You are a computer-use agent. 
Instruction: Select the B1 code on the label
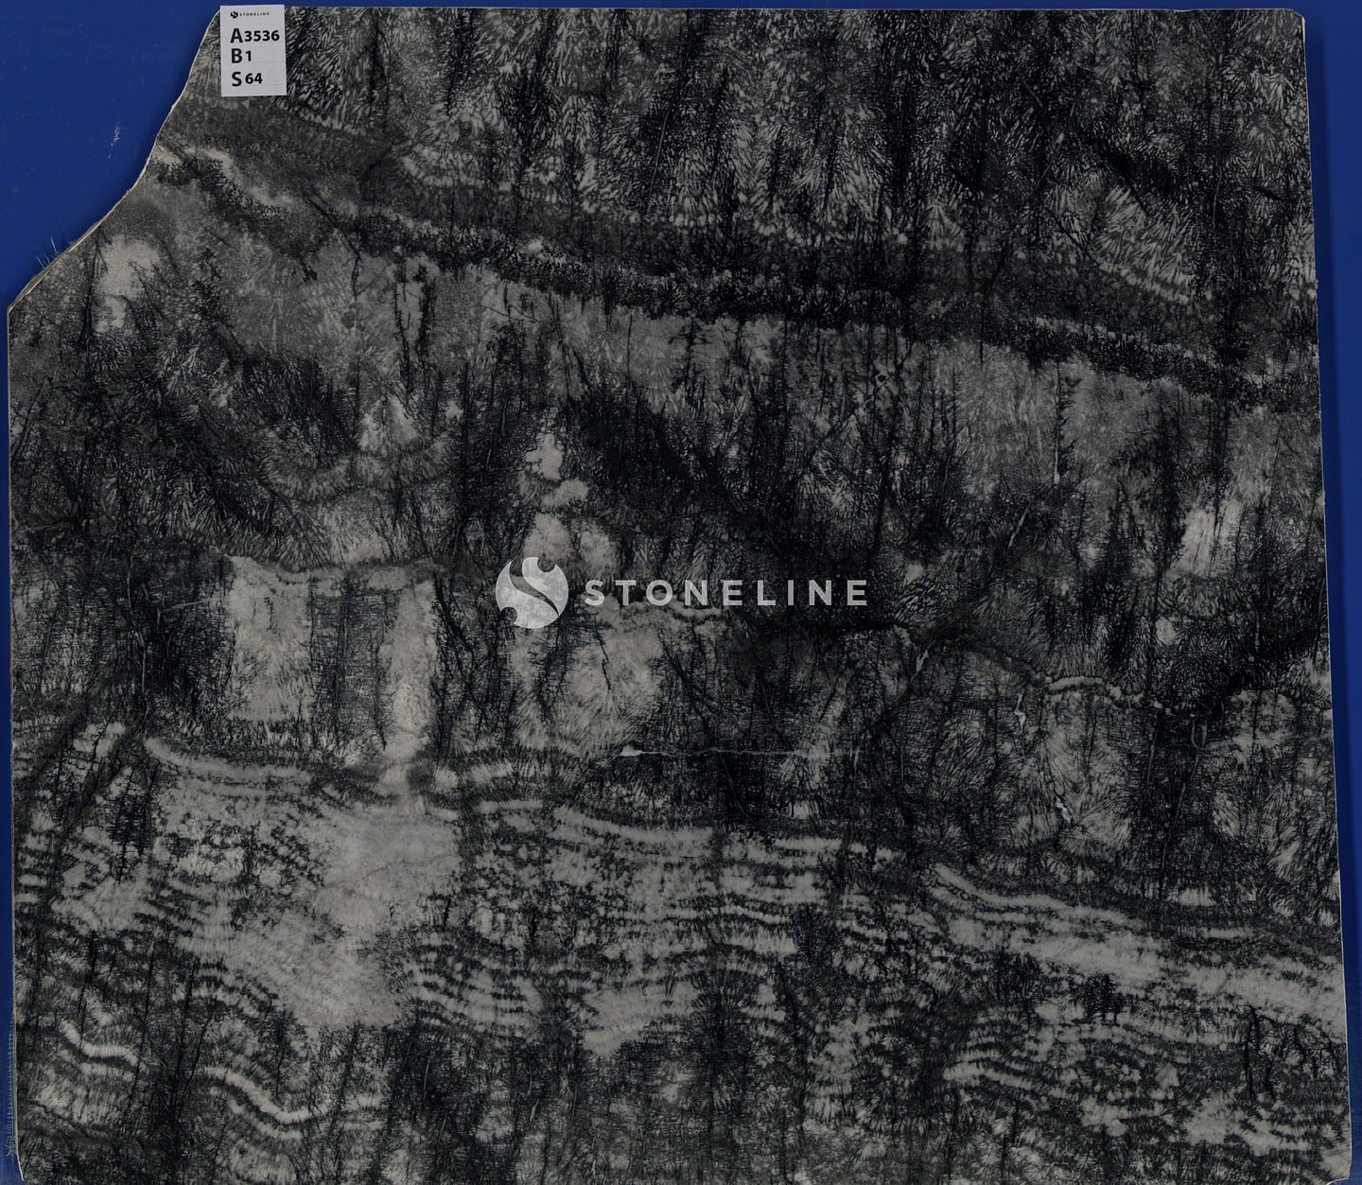click(x=244, y=57)
